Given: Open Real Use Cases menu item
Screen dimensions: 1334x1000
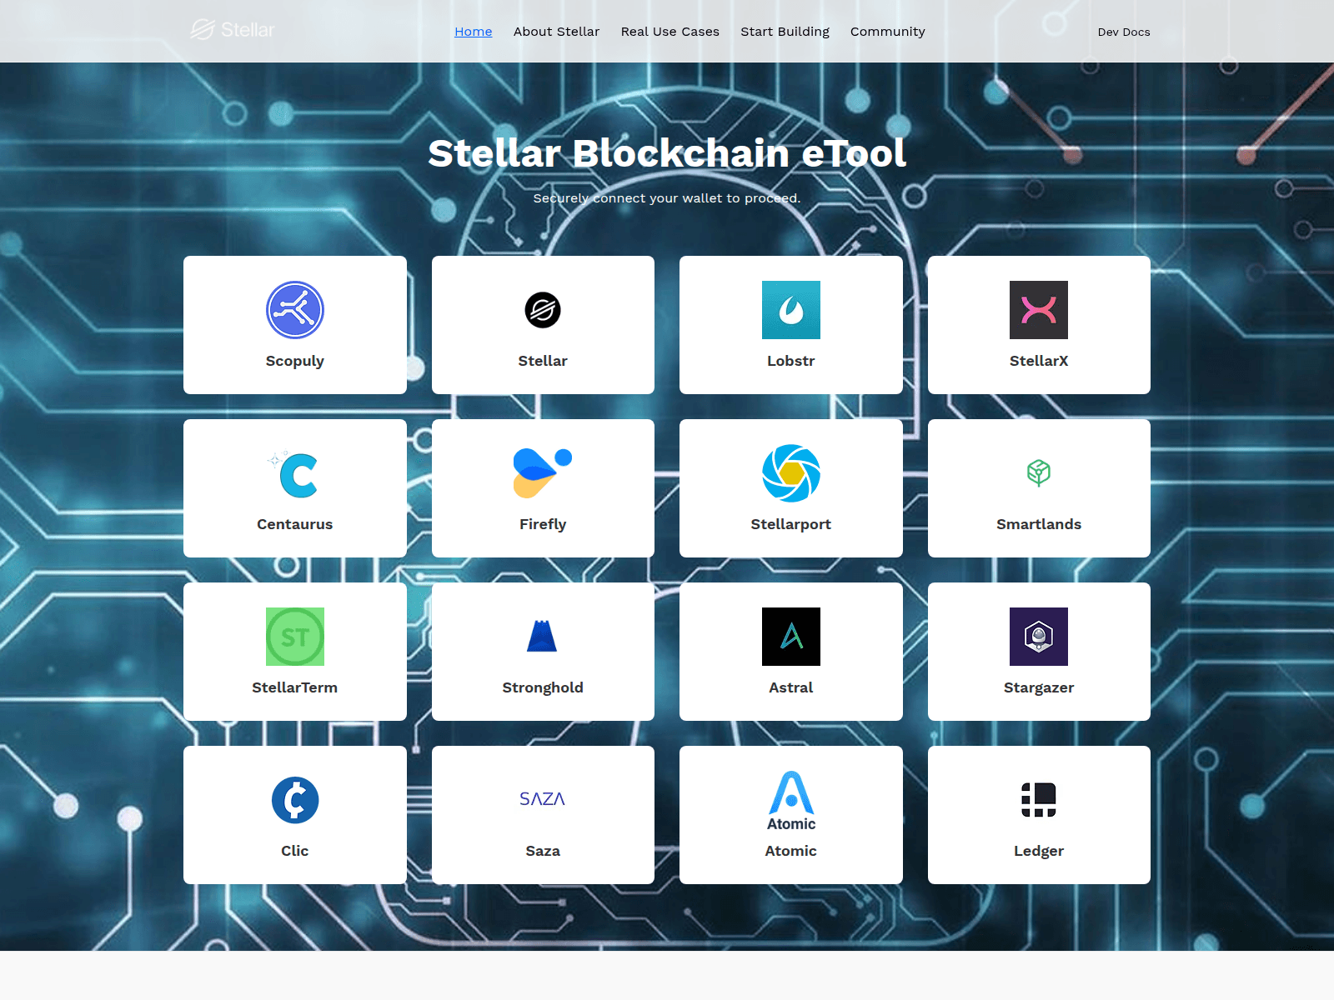Looking at the screenshot, I should (x=670, y=32).
